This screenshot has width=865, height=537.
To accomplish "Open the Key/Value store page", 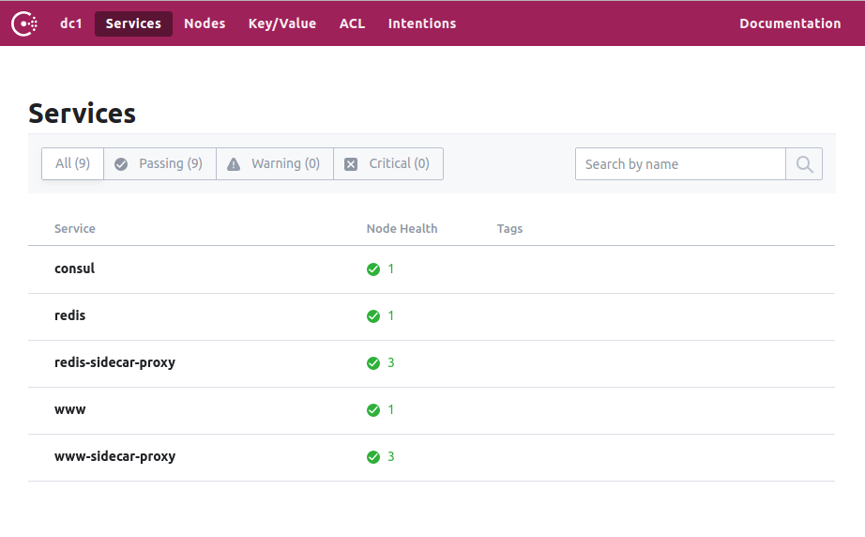I will point(282,23).
